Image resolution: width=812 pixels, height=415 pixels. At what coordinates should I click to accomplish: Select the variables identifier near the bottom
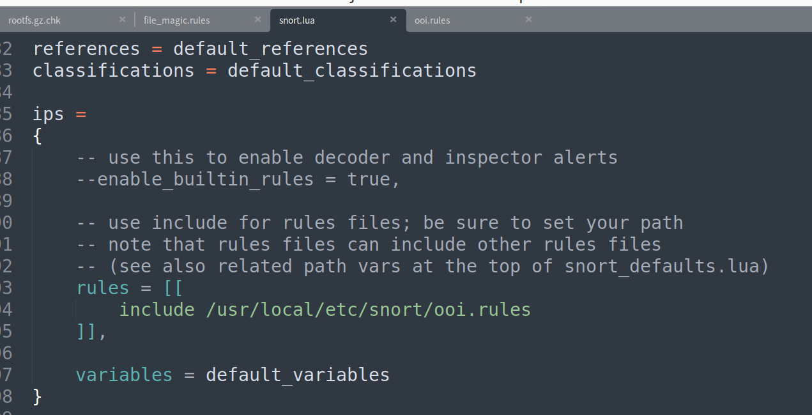click(123, 375)
